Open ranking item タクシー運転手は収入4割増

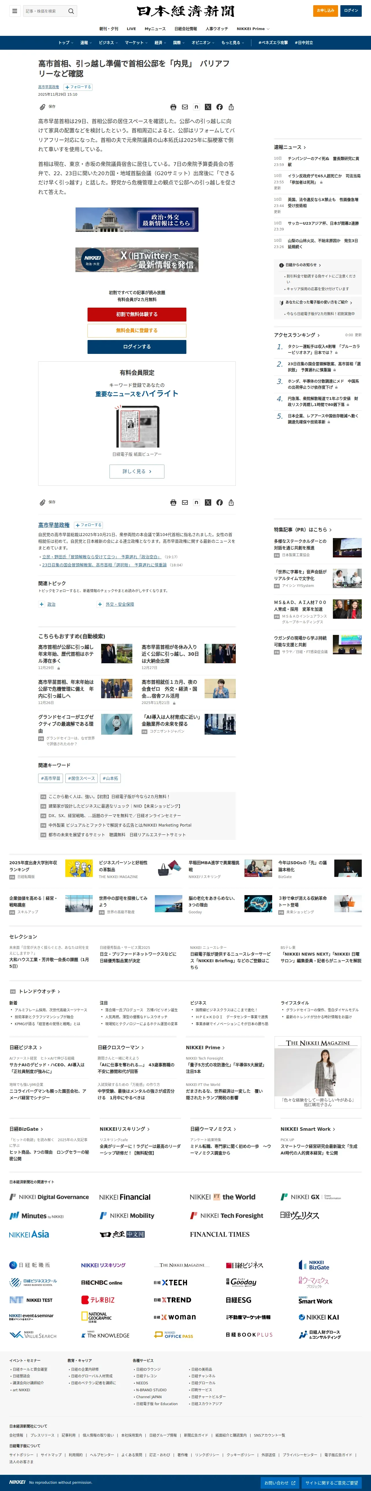point(324,349)
